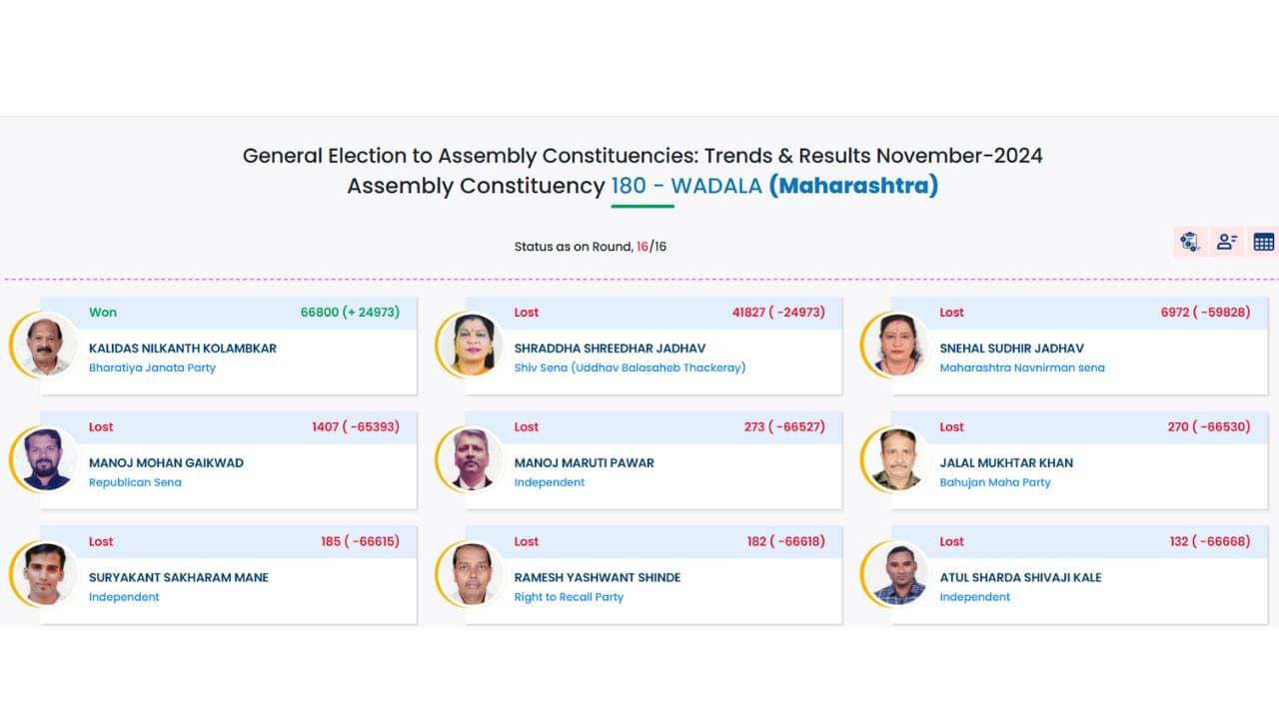The height and width of the screenshot is (719, 1279).
Task: Click the Maharashtra Navnirman sena party text
Action: coord(1021,367)
